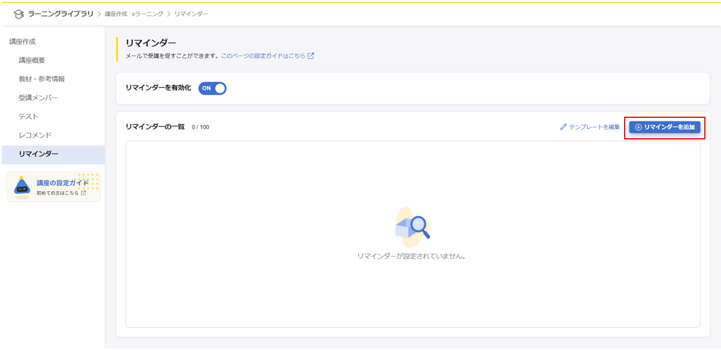The height and width of the screenshot is (350, 721).
Task: Click the リマインダー page title
Action: pyautogui.click(x=151, y=43)
